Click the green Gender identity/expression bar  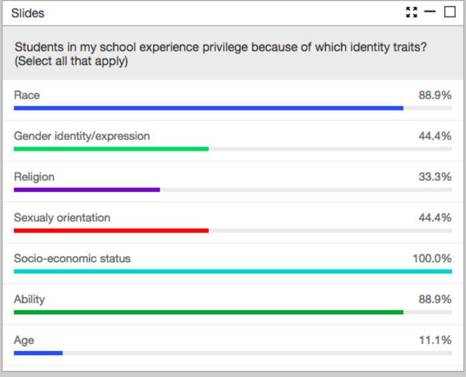(111, 148)
